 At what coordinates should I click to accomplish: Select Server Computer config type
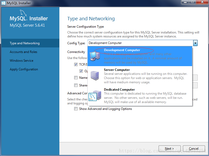click(x=140, y=76)
